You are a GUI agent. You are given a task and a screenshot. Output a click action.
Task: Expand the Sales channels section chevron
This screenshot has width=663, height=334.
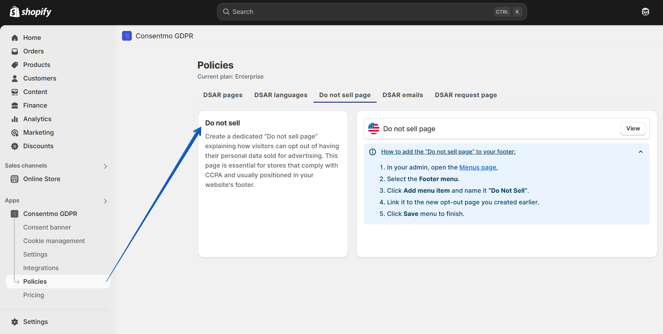pyautogui.click(x=105, y=166)
